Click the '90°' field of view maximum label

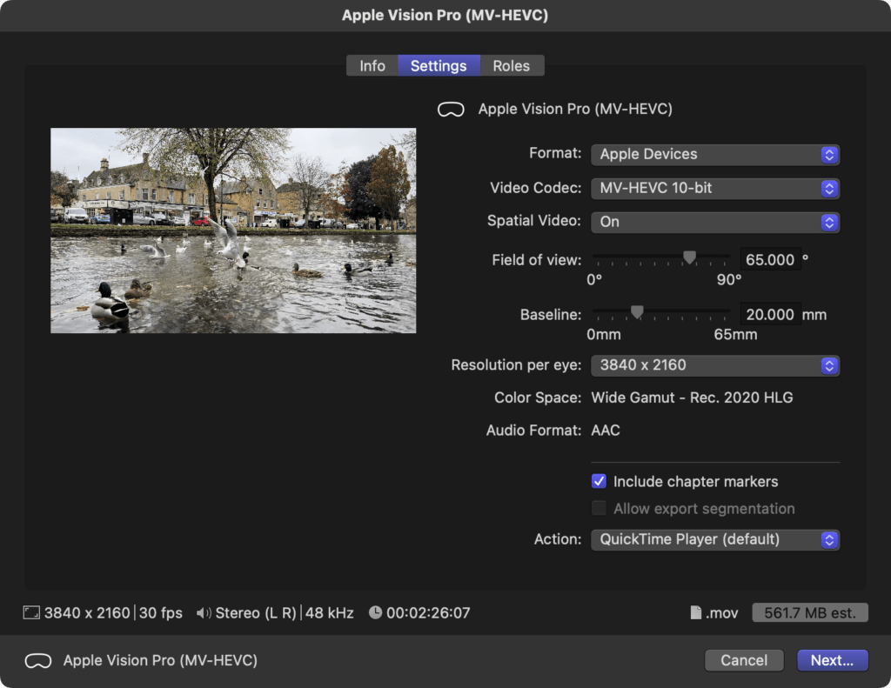point(729,280)
